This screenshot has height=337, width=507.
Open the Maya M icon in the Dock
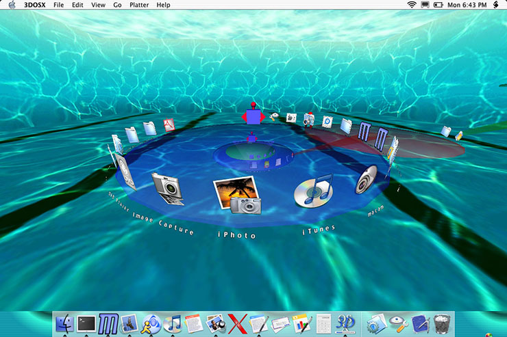point(108,324)
